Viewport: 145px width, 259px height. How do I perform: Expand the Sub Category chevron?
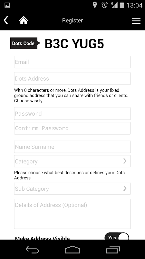[x=125, y=188]
